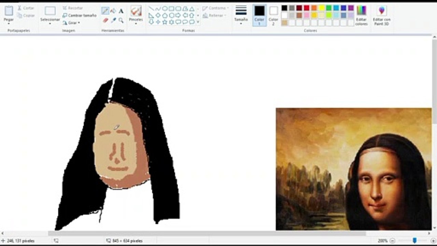Click the Cortar scissors button

point(26,8)
